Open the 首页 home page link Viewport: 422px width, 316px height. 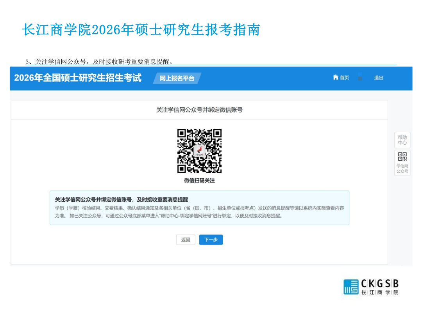point(344,78)
